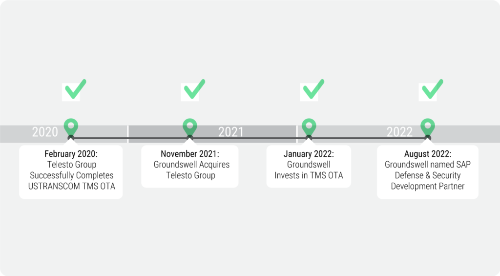Viewport: 500px width, 276px height.
Task: Select the January 2022 map pin
Action: click(x=309, y=127)
